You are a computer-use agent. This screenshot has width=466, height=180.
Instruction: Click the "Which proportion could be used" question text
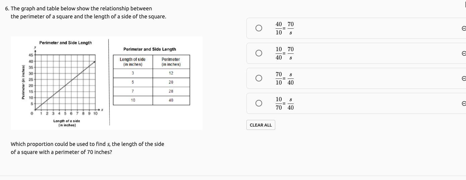(87, 148)
